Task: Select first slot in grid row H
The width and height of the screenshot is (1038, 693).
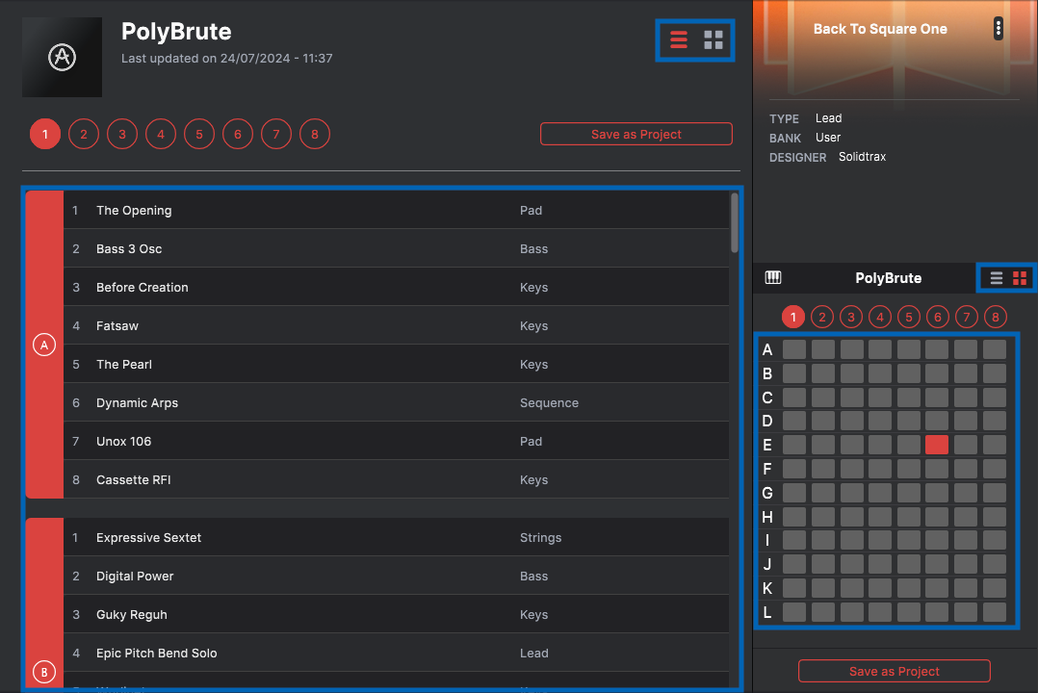Action: (x=794, y=516)
